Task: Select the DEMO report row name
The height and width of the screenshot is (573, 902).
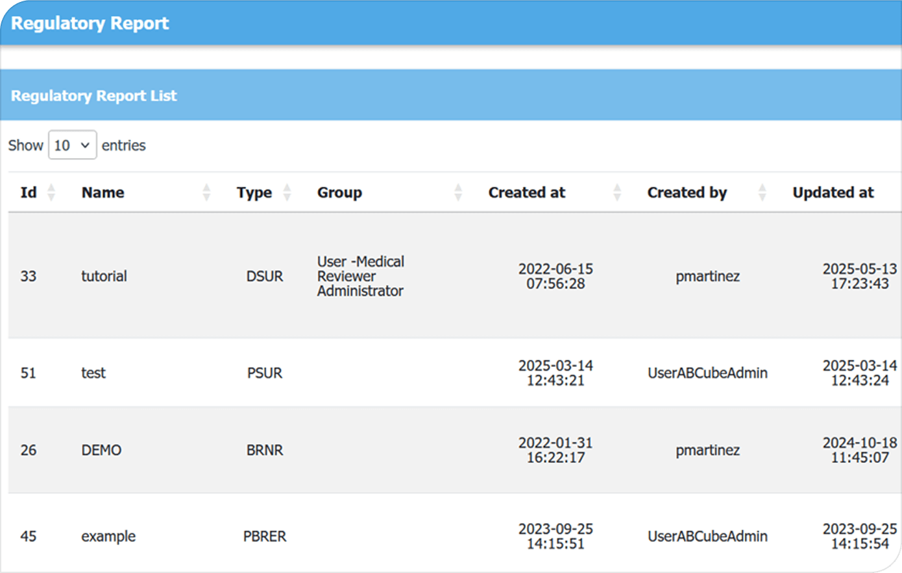Action: coord(101,450)
